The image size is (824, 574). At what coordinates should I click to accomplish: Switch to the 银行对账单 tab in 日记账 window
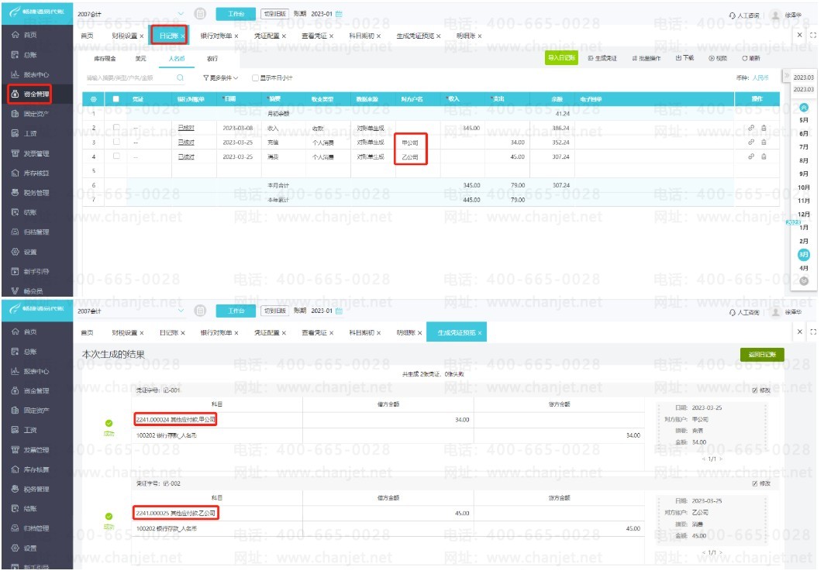pyautogui.click(x=216, y=36)
